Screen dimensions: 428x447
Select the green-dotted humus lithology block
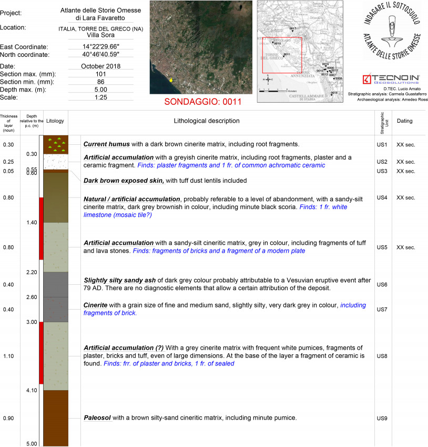click(x=55, y=145)
